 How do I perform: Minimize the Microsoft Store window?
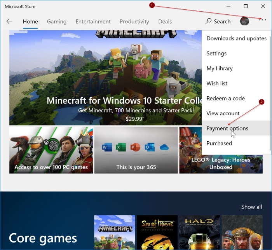[x=228, y=6]
